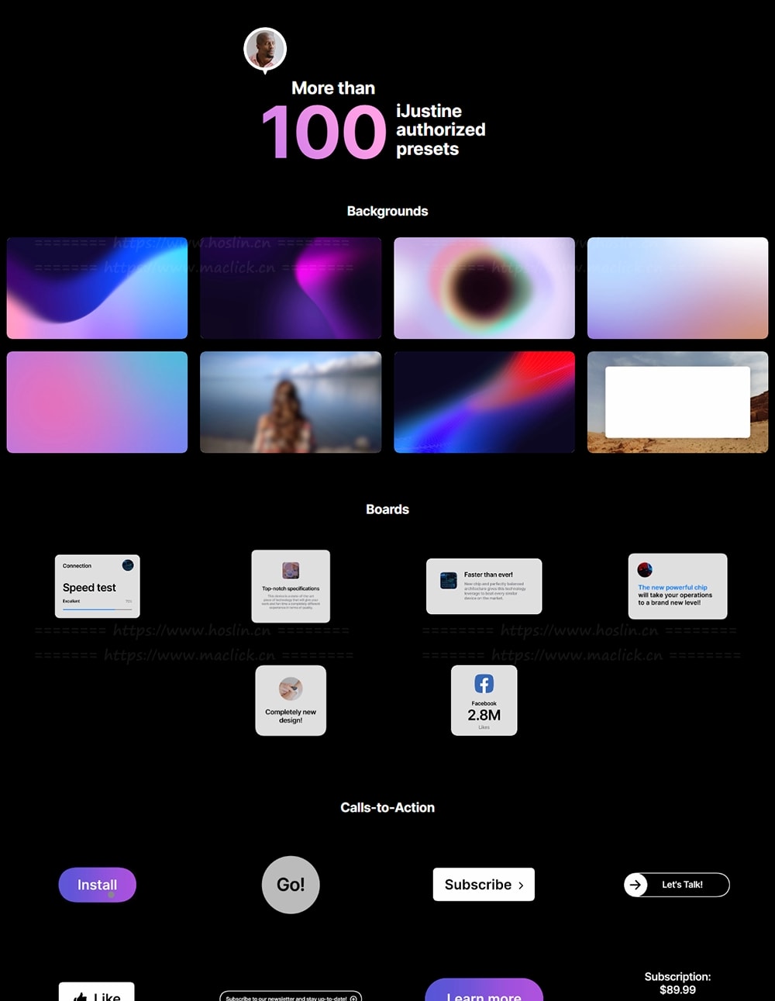Image resolution: width=775 pixels, height=1001 pixels.
Task: Select the dark purple glow background thumbnail
Action: click(x=291, y=288)
